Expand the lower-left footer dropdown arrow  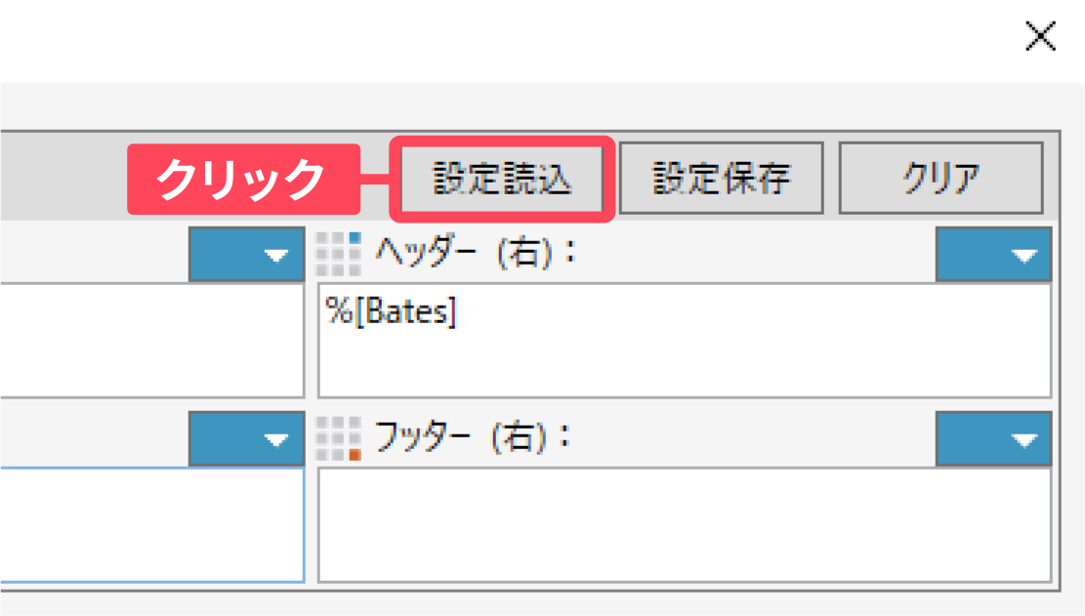click(x=246, y=439)
